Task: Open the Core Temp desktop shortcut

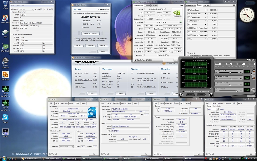Action: tap(5, 18)
